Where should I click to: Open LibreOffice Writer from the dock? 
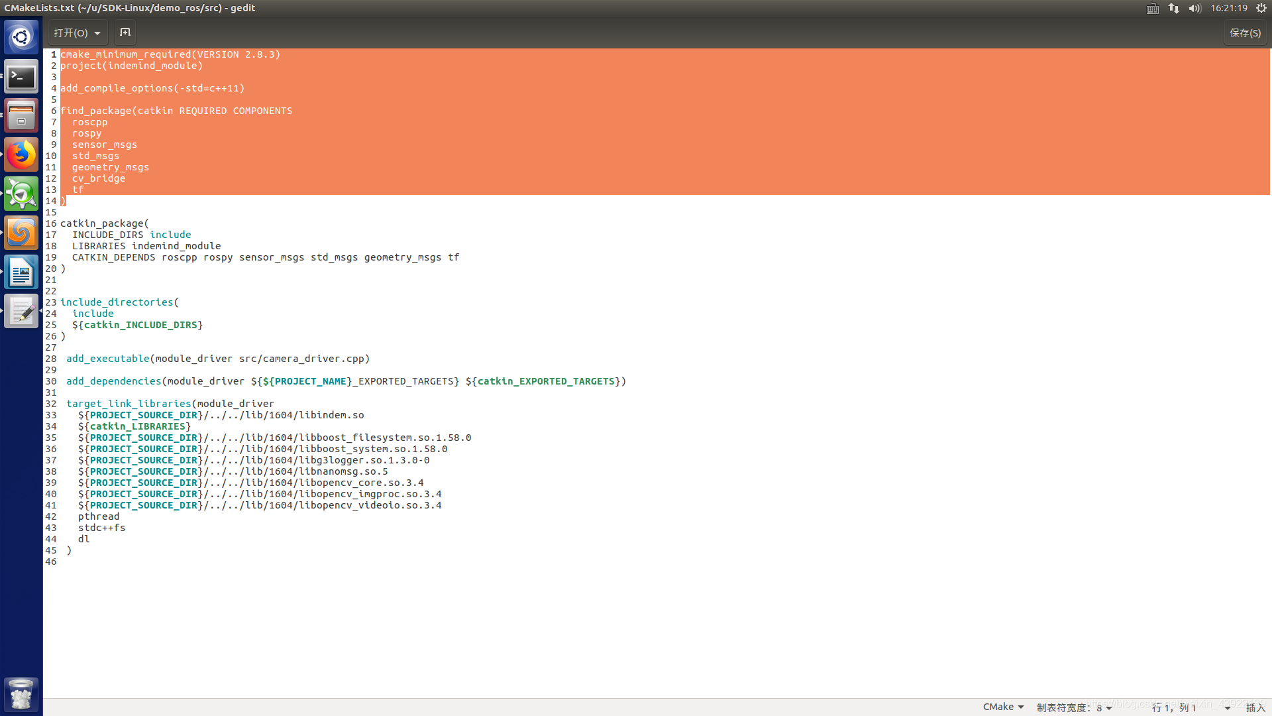pos(21,272)
